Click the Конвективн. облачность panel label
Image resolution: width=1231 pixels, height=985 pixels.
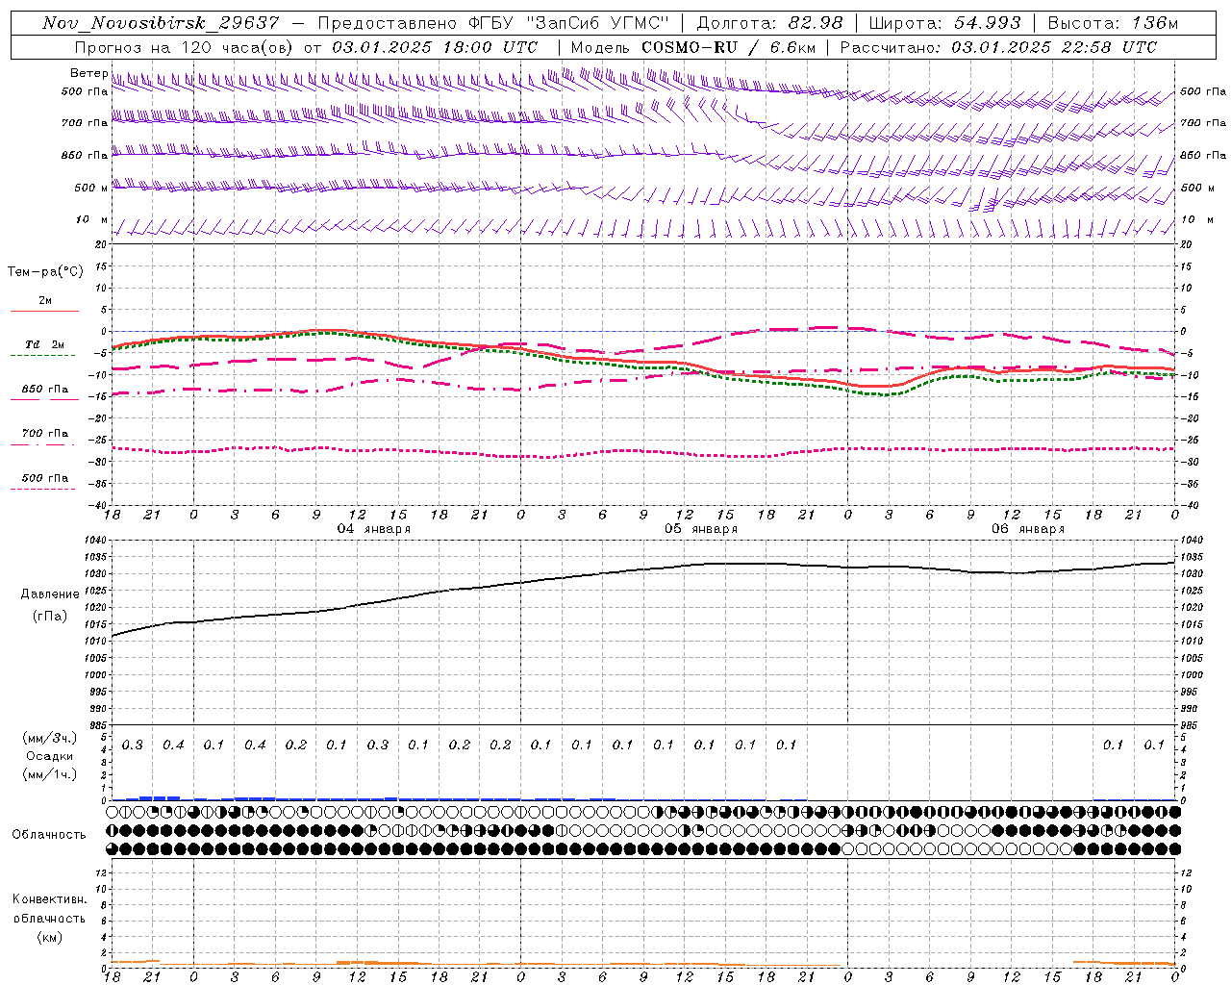point(49,909)
